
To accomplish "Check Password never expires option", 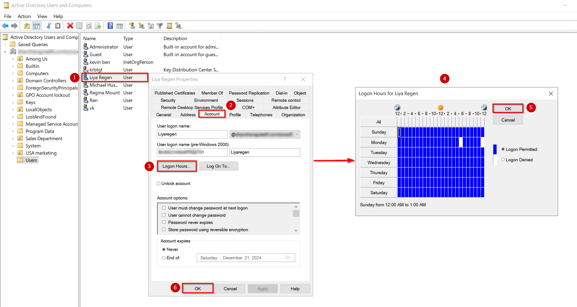I will pyautogui.click(x=164, y=222).
